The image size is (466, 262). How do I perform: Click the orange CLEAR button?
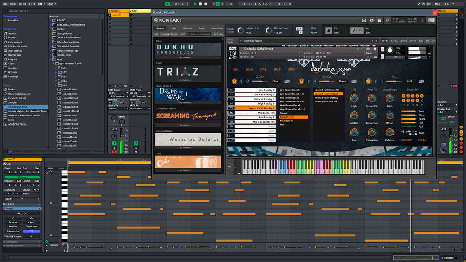[x=422, y=140]
